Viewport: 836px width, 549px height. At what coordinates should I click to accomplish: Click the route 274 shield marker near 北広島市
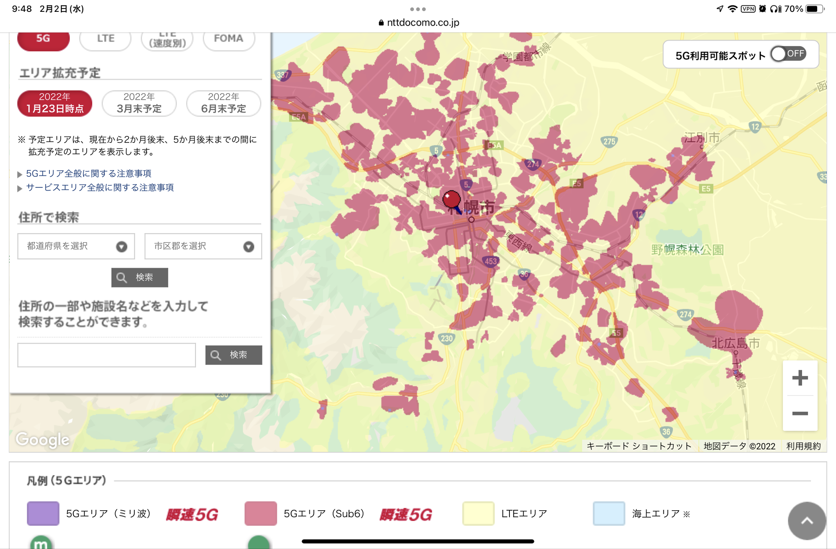pos(685,314)
